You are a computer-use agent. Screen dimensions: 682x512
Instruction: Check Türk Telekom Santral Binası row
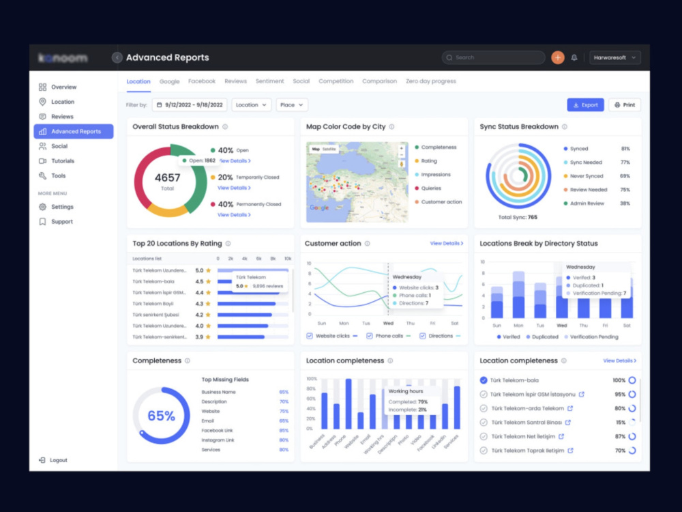tap(484, 423)
